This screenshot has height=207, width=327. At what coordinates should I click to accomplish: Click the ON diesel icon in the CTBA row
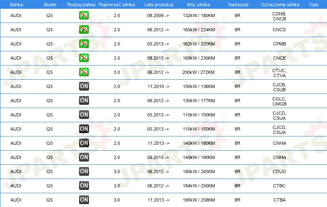84,200
